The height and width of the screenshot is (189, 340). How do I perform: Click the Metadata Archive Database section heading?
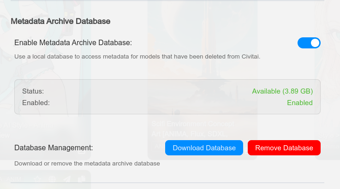tap(60, 21)
